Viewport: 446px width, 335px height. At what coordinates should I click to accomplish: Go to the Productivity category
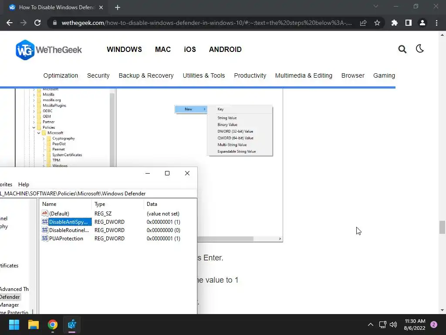[x=250, y=75]
